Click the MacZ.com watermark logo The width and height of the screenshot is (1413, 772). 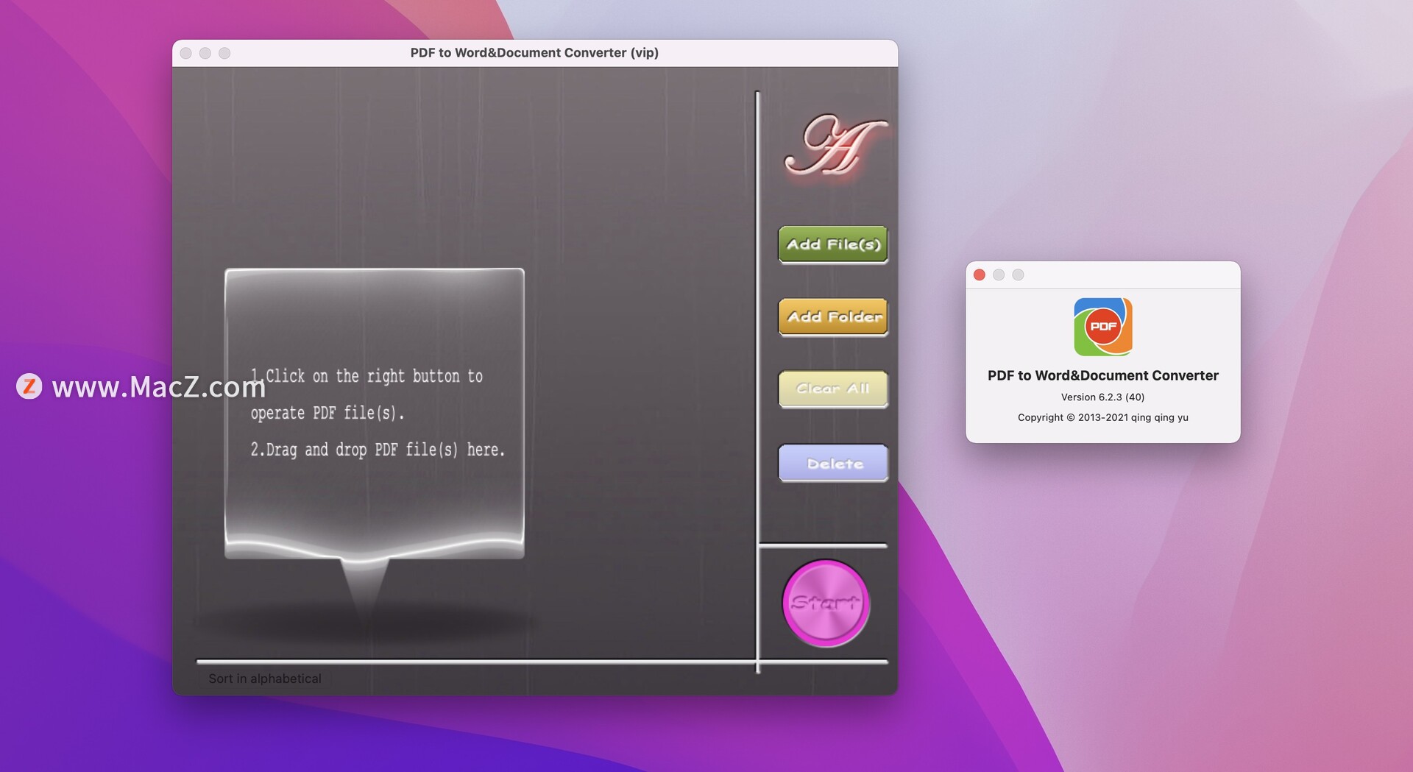(x=30, y=386)
